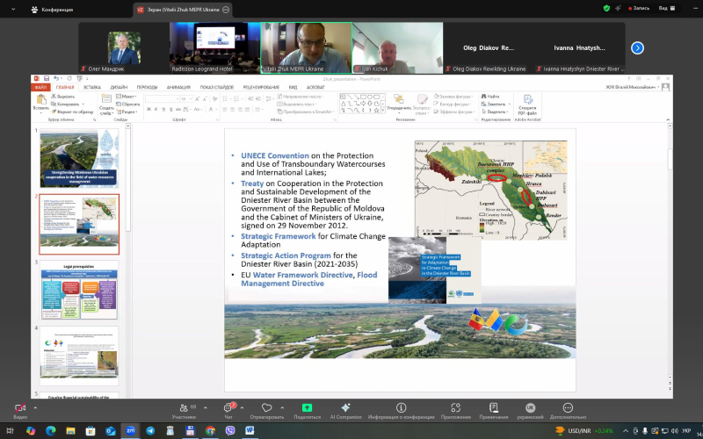703x439 pixels.
Task: Expand the arrow next to Чат
Action: tap(243, 407)
